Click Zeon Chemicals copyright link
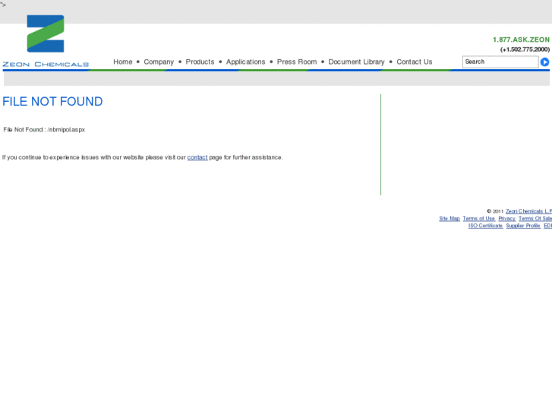 click(528, 211)
